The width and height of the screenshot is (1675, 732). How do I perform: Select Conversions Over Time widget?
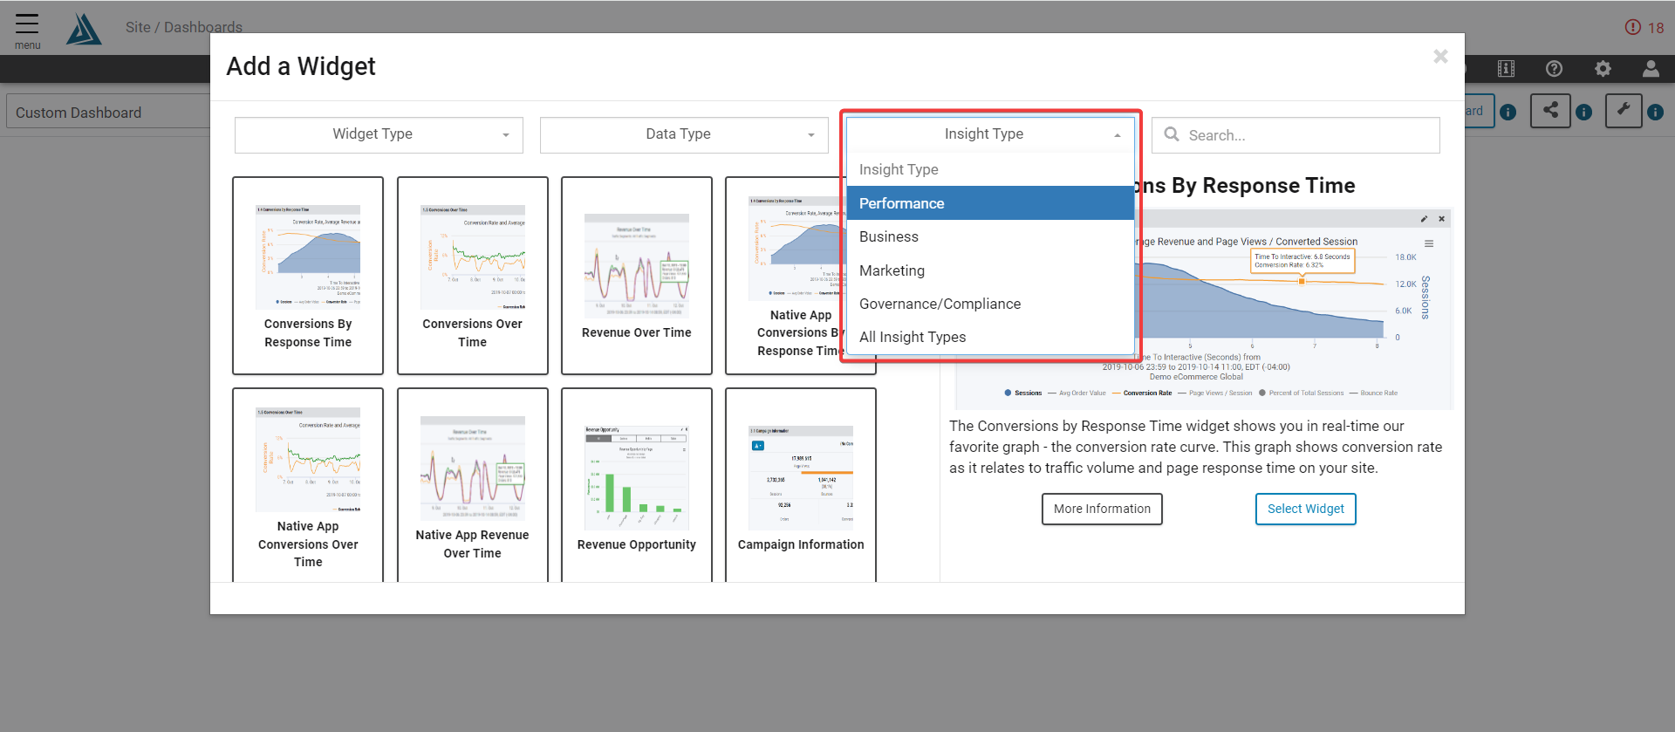(x=472, y=276)
